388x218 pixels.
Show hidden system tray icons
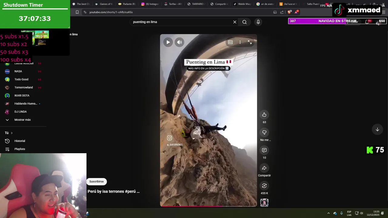pyautogui.click(x=328, y=213)
